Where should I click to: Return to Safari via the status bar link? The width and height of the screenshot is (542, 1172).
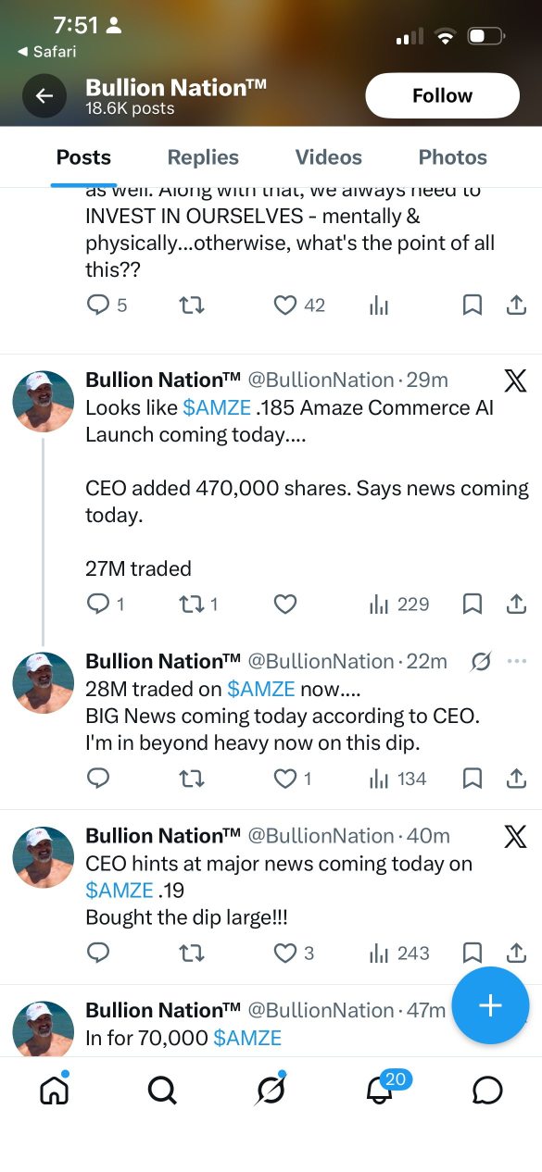pos(46,52)
